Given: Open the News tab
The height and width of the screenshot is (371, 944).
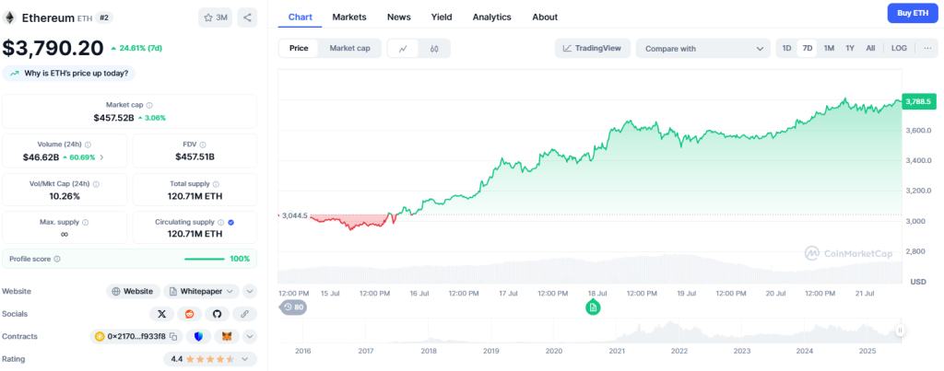Looking at the screenshot, I should [x=398, y=17].
